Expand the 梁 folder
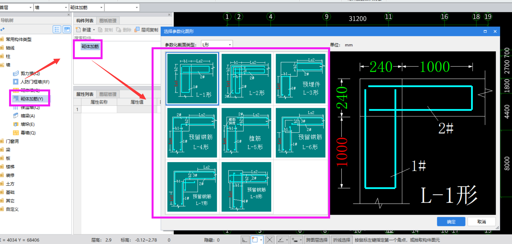The width and height of the screenshot is (512, 244). pos(2,150)
